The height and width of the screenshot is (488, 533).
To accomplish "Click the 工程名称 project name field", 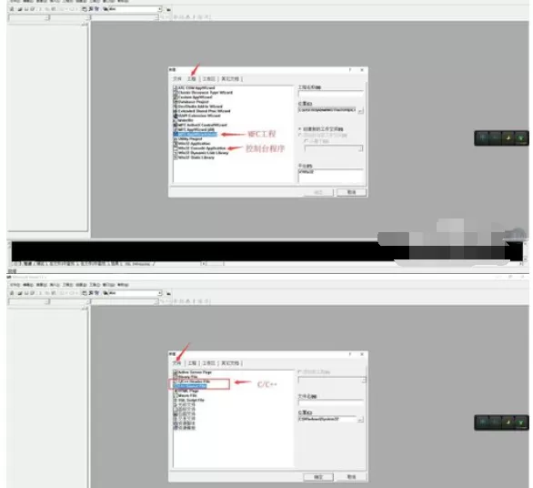I will [330, 94].
